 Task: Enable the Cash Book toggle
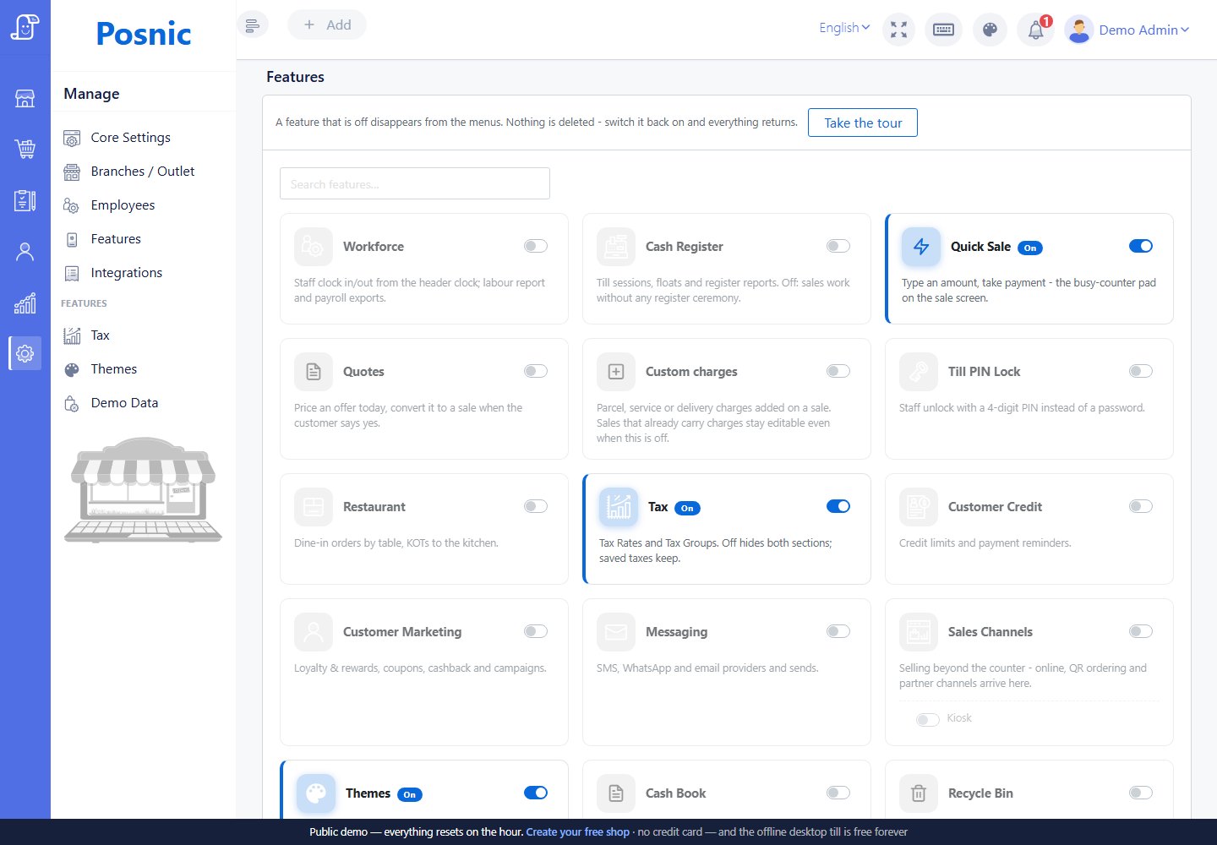(x=838, y=793)
